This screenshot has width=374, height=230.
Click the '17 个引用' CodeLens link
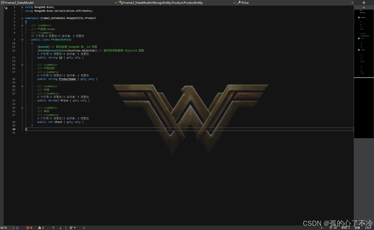click(x=38, y=36)
